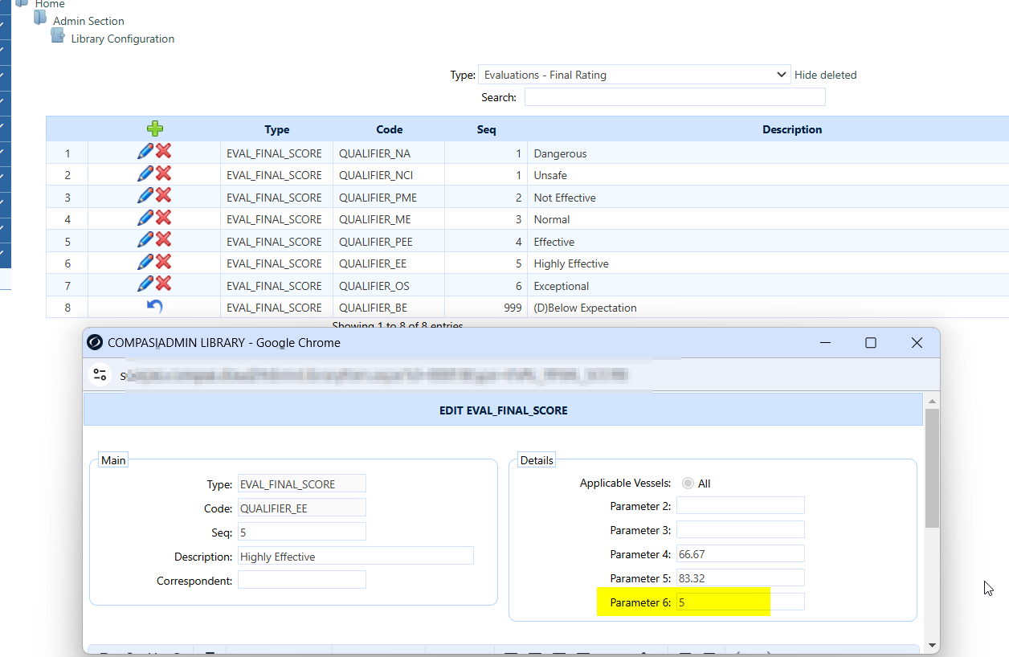Screen dimensions: 1009x657
Task: Edit the Dangerous row with pencil icon
Action: 145,151
